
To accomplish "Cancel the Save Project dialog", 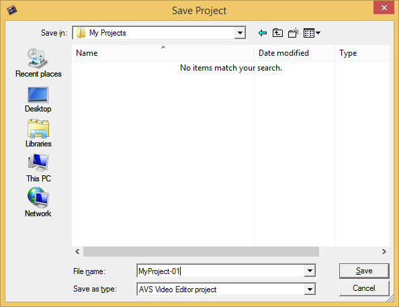I will pos(364,288).
